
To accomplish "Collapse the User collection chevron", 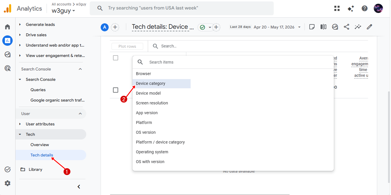I will [x=80, y=114].
